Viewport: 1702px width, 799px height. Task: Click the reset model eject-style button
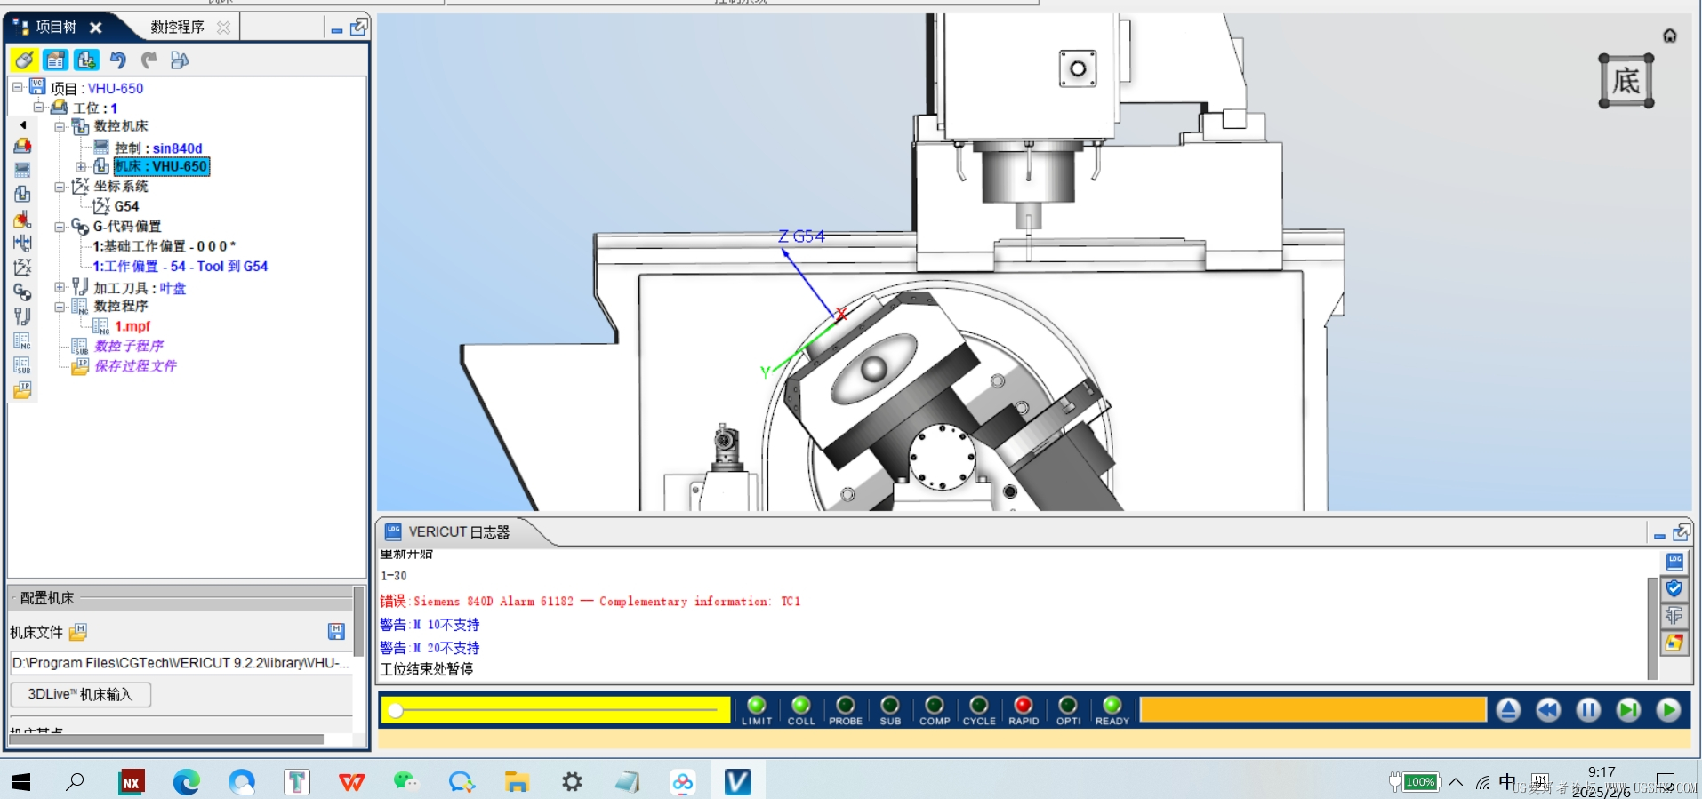1508,710
